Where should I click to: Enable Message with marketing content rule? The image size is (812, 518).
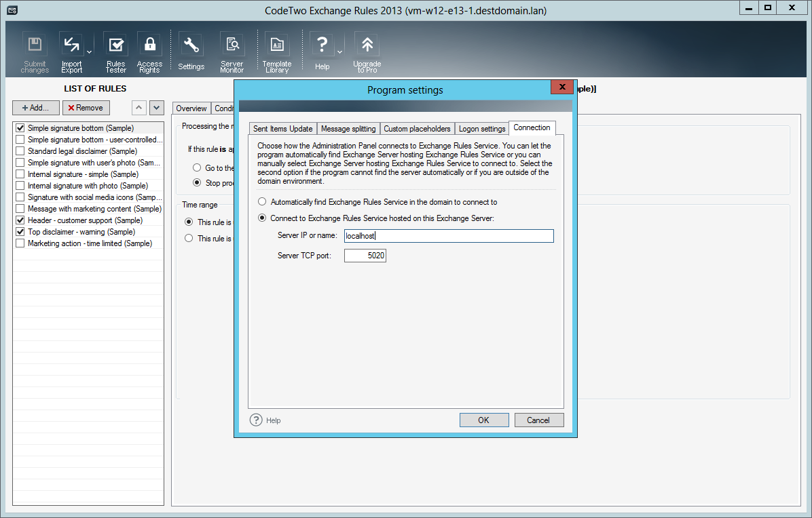click(20, 209)
